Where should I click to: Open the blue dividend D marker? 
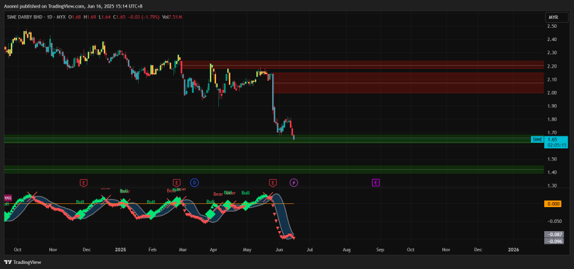coord(194,182)
